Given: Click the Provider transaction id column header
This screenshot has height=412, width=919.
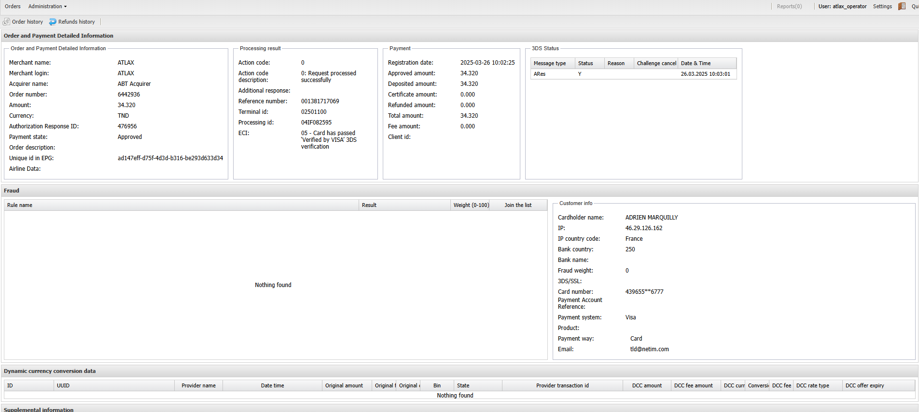Looking at the screenshot, I should point(562,385).
